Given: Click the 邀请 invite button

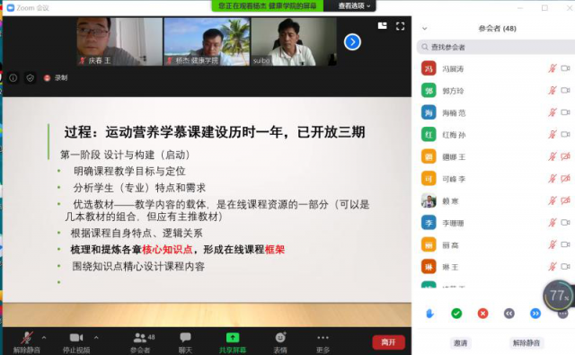Looking at the screenshot, I should (x=461, y=343).
